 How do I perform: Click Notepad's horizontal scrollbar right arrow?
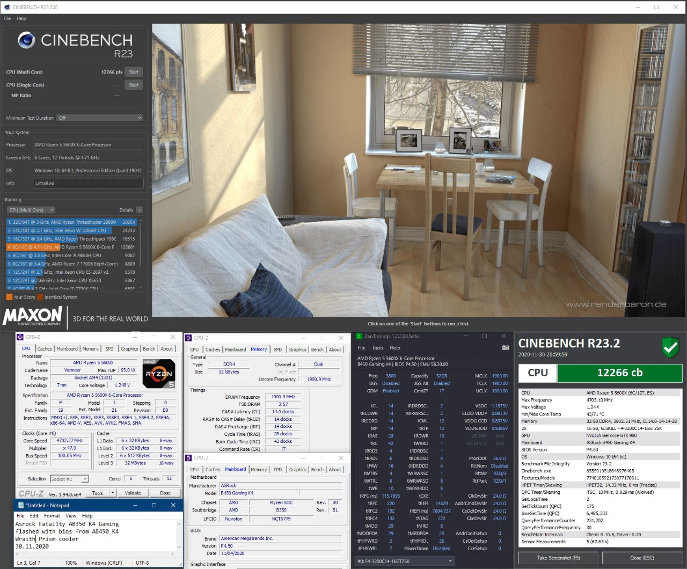[x=172, y=554]
